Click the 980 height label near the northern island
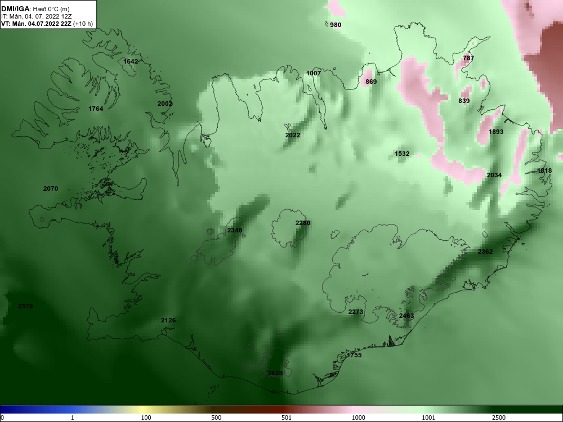563x422 pixels. click(x=336, y=25)
